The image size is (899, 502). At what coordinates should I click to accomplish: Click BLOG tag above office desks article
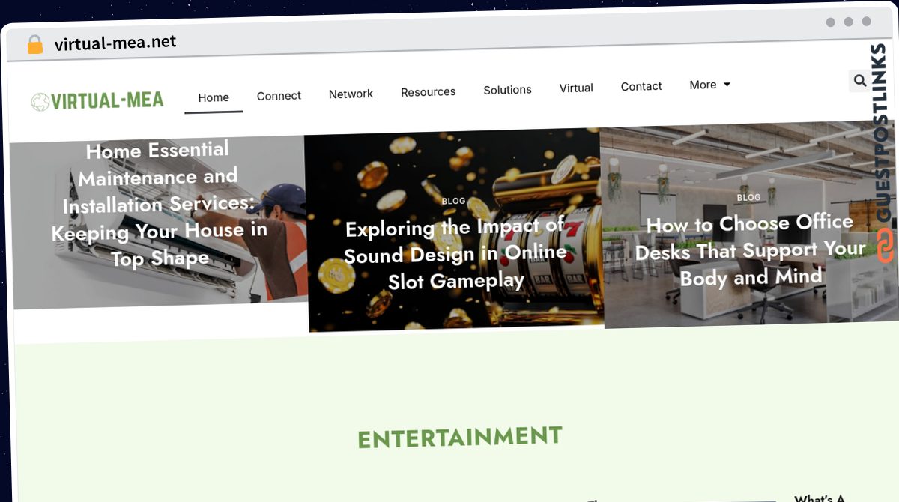pos(748,197)
